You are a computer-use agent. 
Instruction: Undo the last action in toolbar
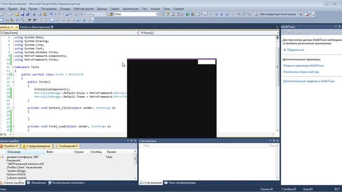pyautogui.click(x=51, y=14)
